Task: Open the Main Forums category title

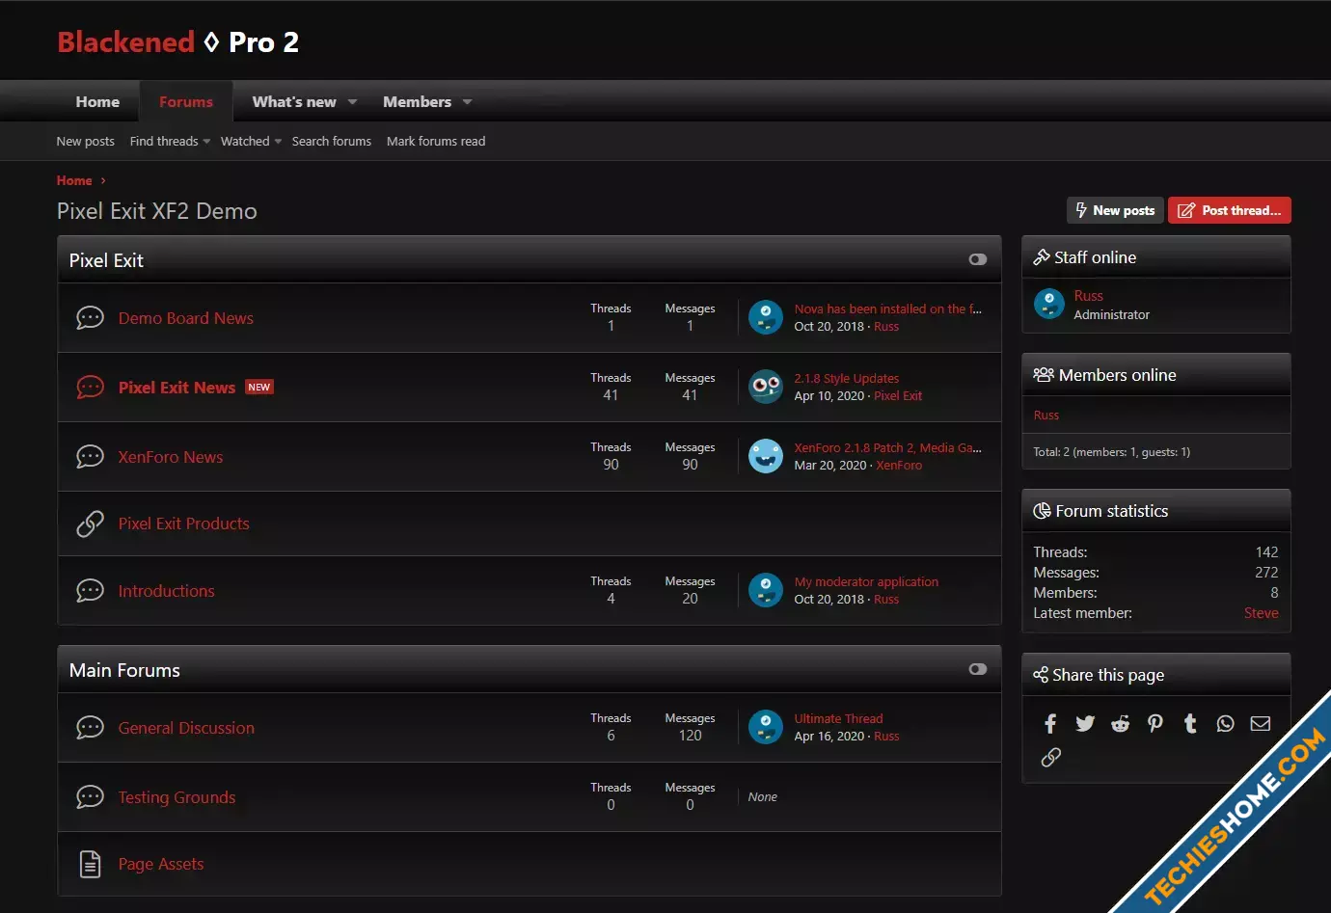Action: [x=124, y=670]
